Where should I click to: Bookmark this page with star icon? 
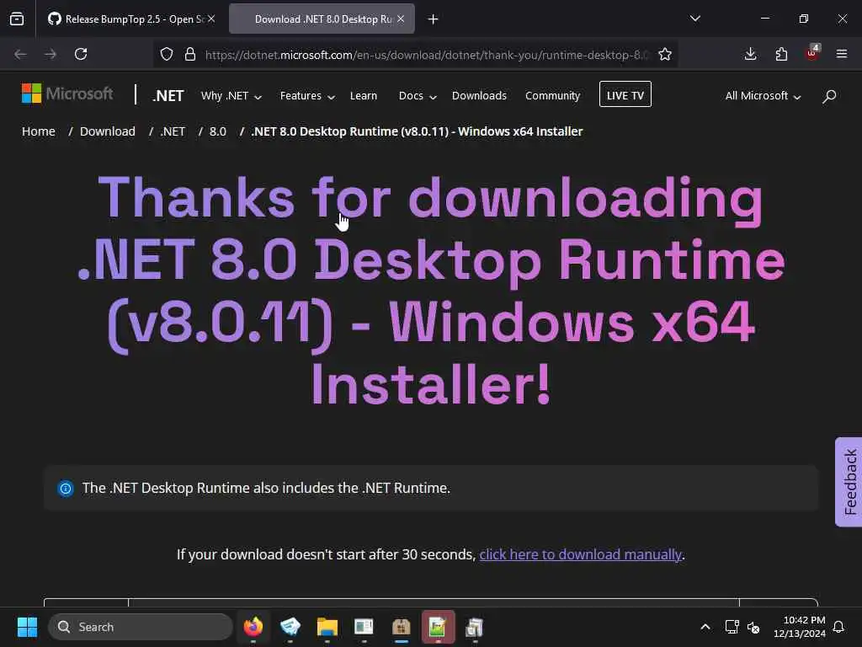click(665, 55)
